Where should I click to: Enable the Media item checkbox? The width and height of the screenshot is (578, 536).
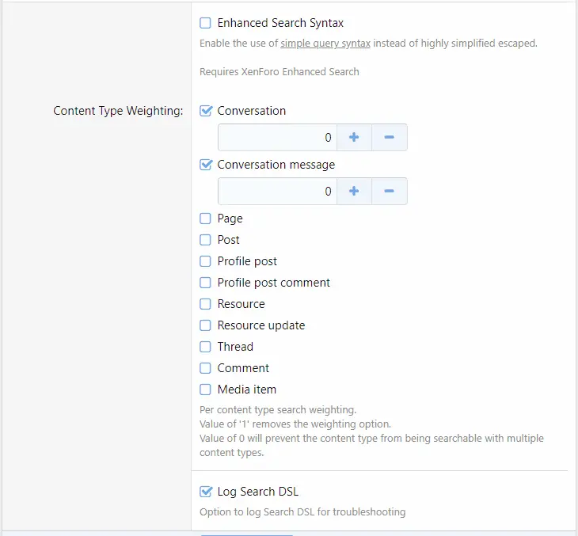pos(206,390)
